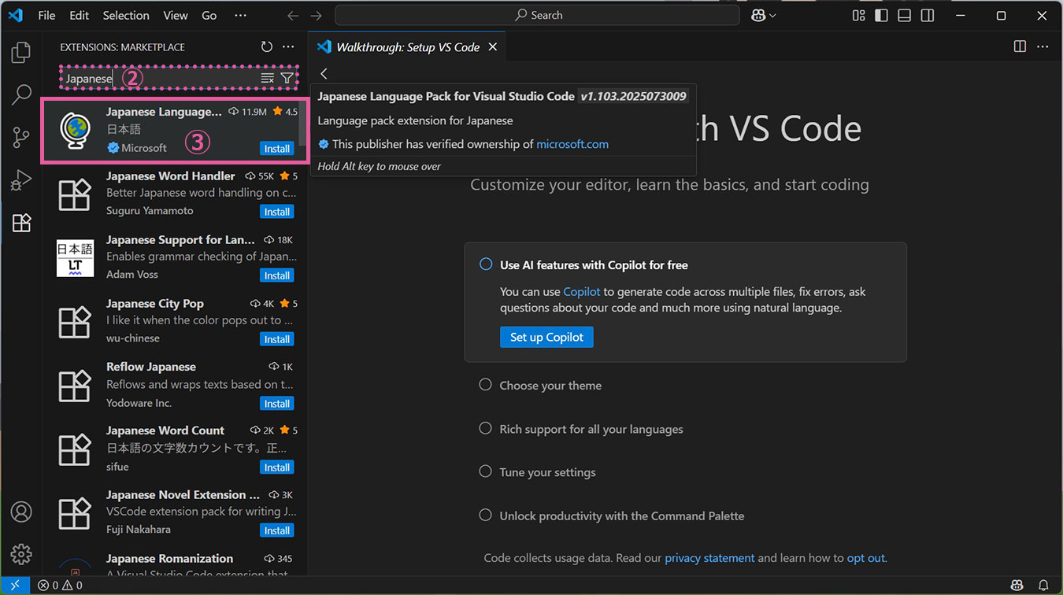The height and width of the screenshot is (595, 1063).
Task: Click the command center Search box
Action: click(x=537, y=15)
